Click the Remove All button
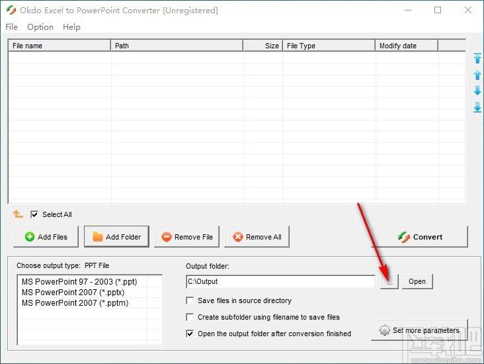 (257, 237)
